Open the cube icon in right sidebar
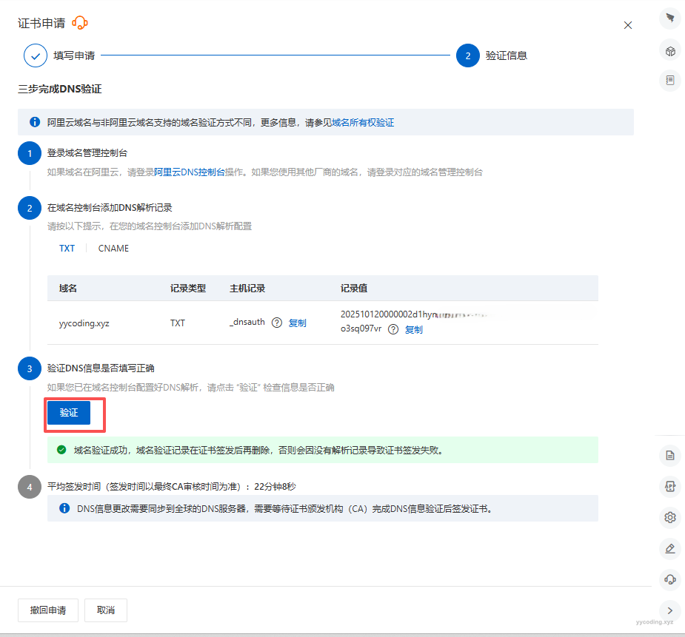 pyautogui.click(x=670, y=51)
